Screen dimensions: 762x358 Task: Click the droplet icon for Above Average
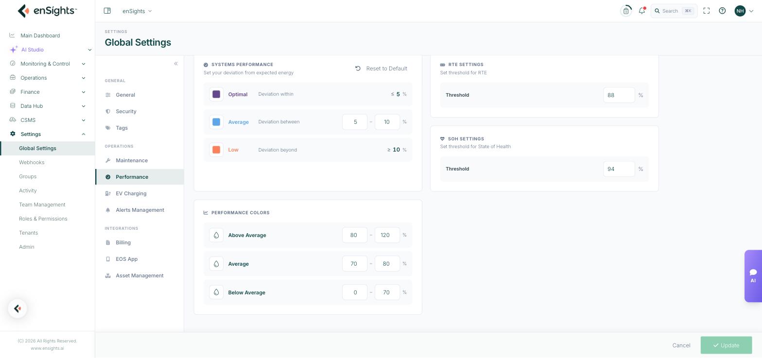[x=216, y=235]
